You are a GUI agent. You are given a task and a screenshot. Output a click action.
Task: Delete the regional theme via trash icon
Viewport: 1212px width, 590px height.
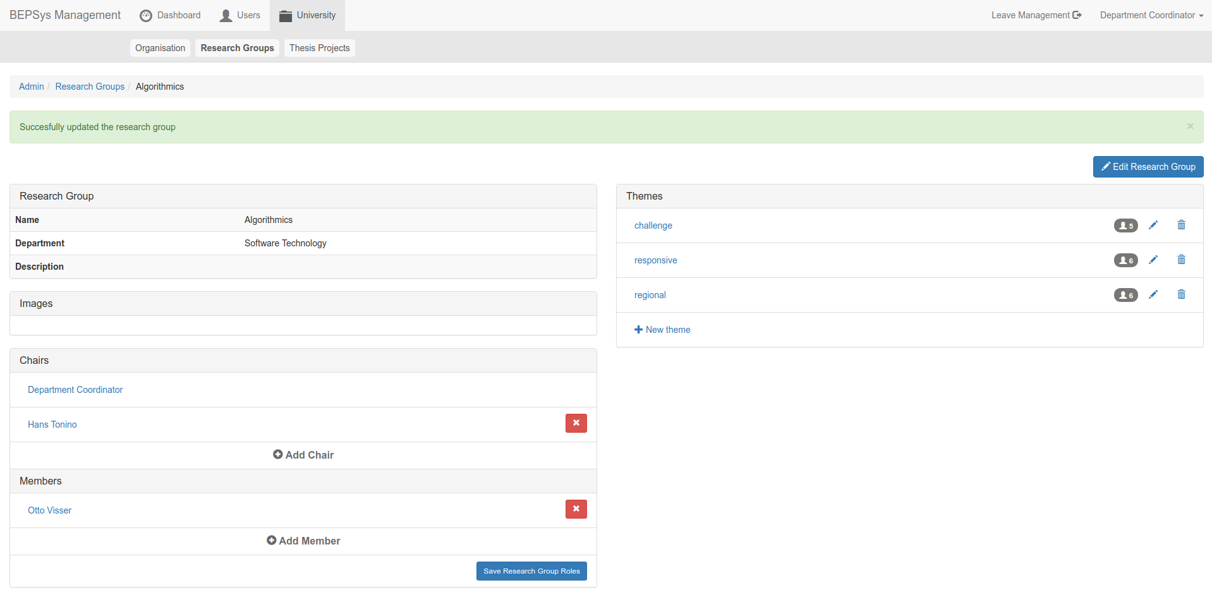click(x=1182, y=294)
